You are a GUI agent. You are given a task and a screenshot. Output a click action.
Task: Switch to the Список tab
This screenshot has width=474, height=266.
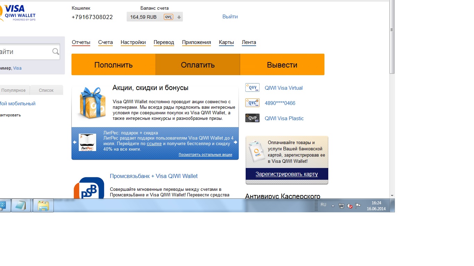pos(46,90)
